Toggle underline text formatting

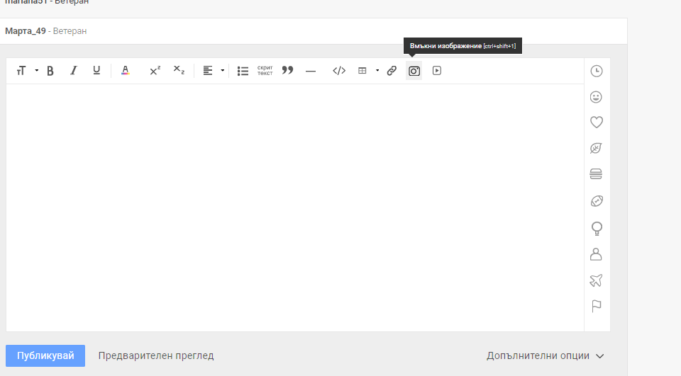(x=96, y=71)
